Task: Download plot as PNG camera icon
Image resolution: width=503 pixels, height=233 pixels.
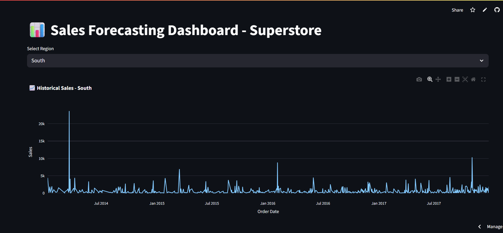Action: coord(419,79)
